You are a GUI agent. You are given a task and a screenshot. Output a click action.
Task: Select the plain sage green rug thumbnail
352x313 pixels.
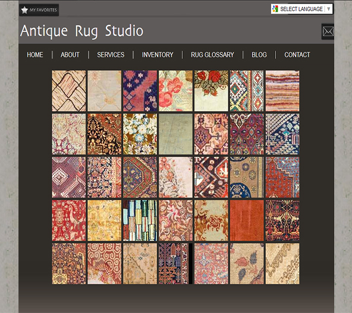(175, 134)
